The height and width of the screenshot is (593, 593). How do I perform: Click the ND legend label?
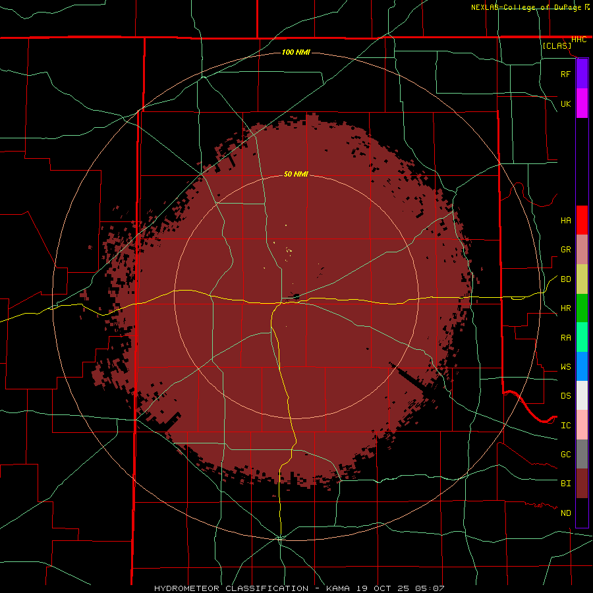565,513
